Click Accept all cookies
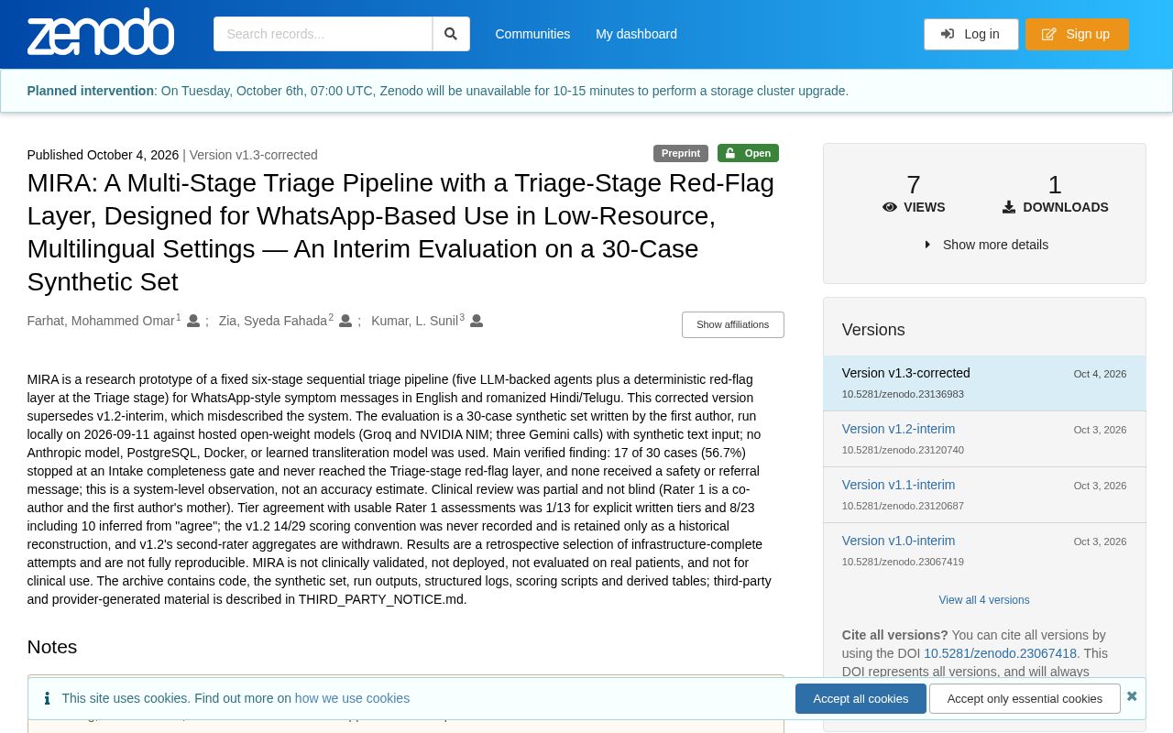The image size is (1173, 733). [x=861, y=698]
